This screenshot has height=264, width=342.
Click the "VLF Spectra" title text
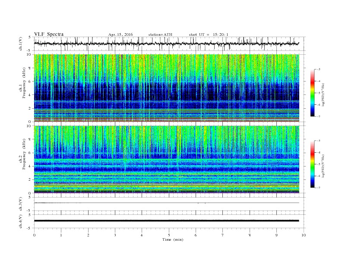[49, 34]
